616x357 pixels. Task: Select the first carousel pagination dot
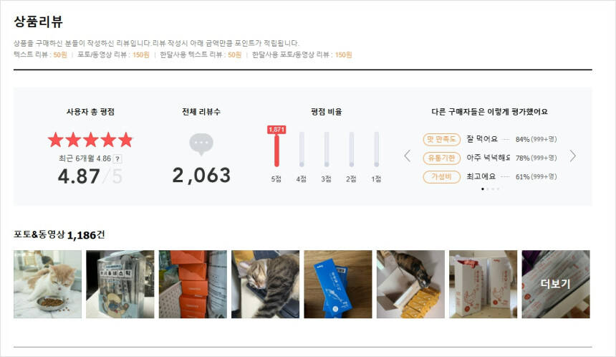[x=483, y=189]
